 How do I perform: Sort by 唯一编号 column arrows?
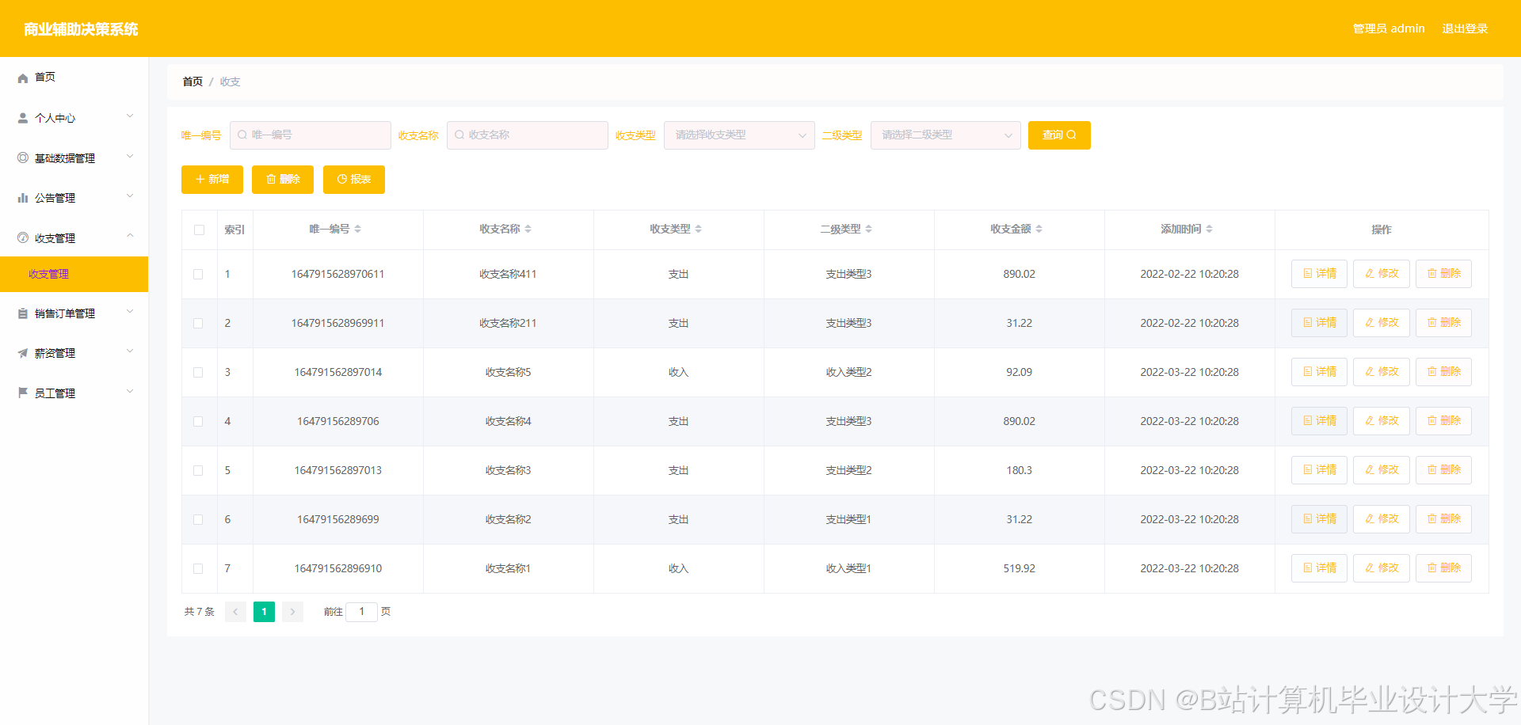[358, 229]
